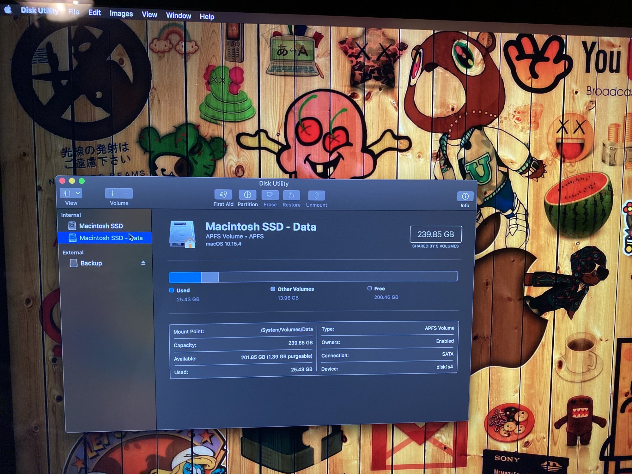Click the Erase toolbar icon
This screenshot has width=632, height=474.
[x=270, y=195]
